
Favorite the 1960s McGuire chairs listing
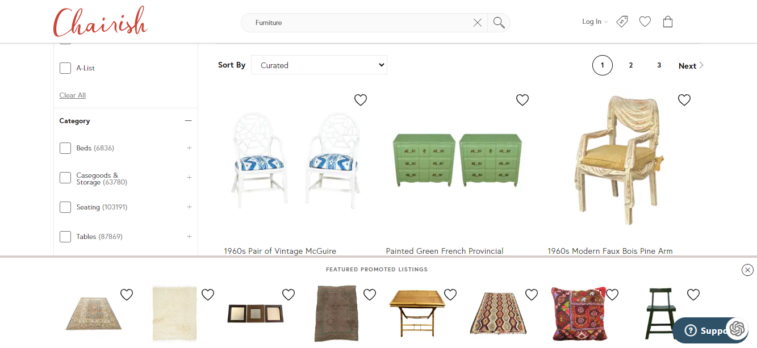click(x=361, y=100)
